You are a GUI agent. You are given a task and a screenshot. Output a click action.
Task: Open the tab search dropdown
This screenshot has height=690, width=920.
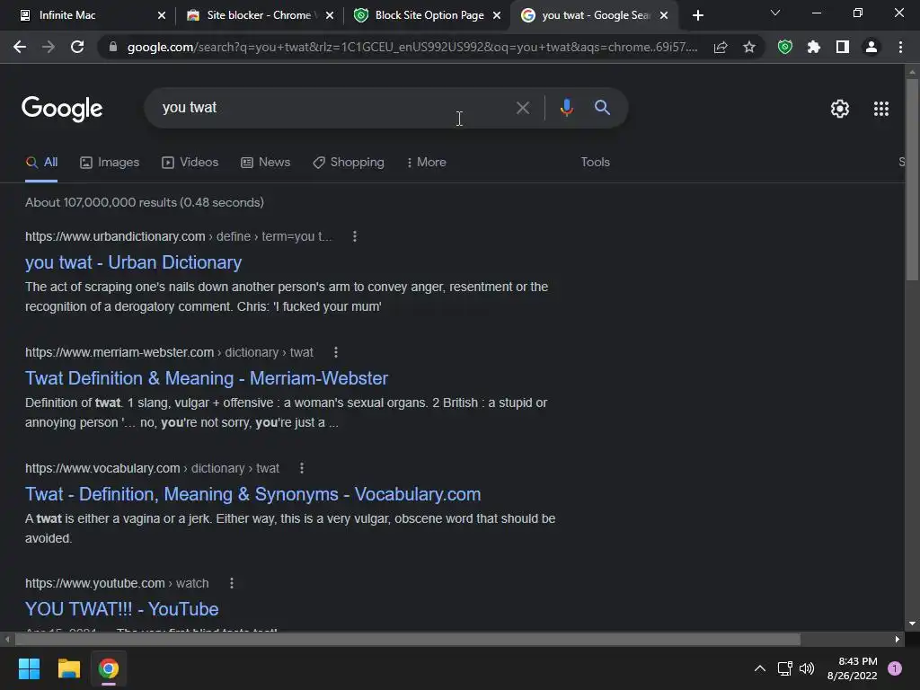tap(775, 13)
